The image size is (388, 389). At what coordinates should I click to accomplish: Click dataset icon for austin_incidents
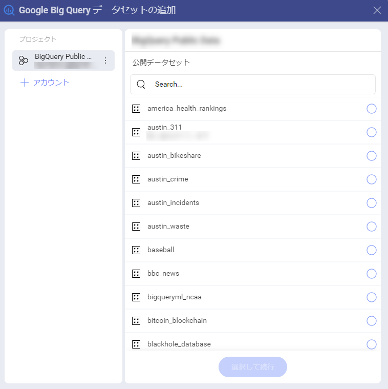click(136, 203)
